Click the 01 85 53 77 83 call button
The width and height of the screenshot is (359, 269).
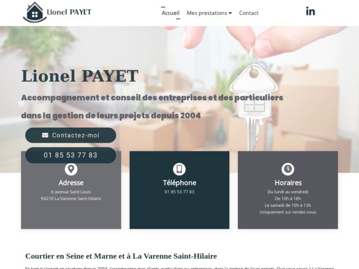click(x=71, y=155)
